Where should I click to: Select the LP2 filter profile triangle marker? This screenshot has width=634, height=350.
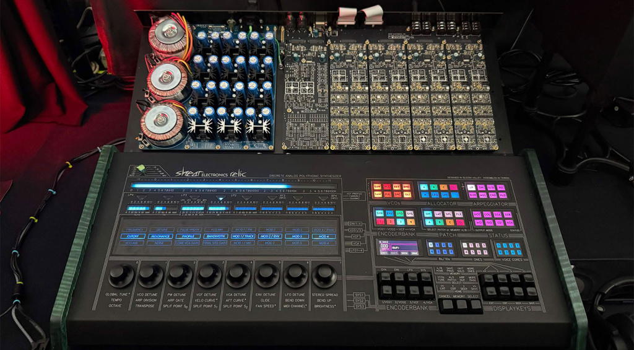click(x=246, y=198)
